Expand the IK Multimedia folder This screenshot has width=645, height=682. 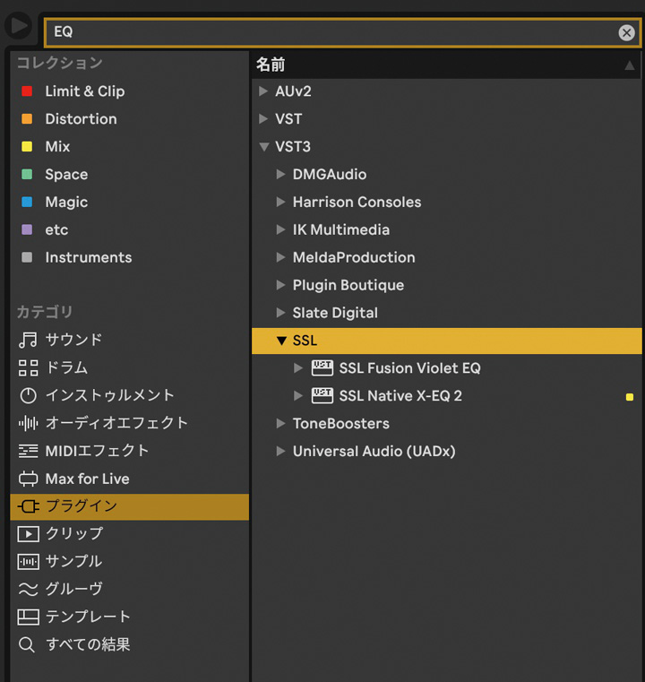tap(280, 229)
